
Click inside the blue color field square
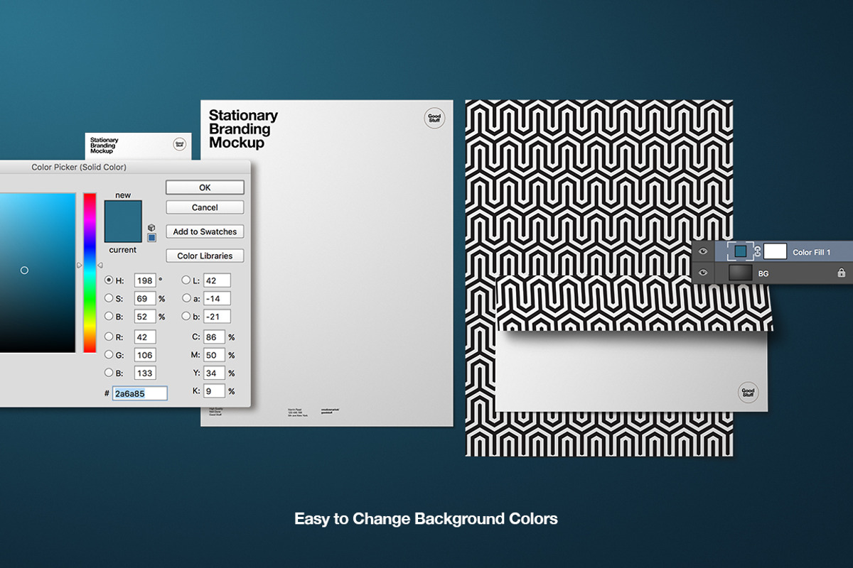37,273
